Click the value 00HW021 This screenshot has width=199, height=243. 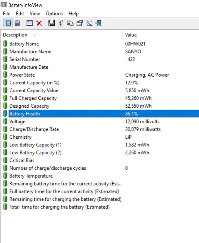tap(135, 44)
